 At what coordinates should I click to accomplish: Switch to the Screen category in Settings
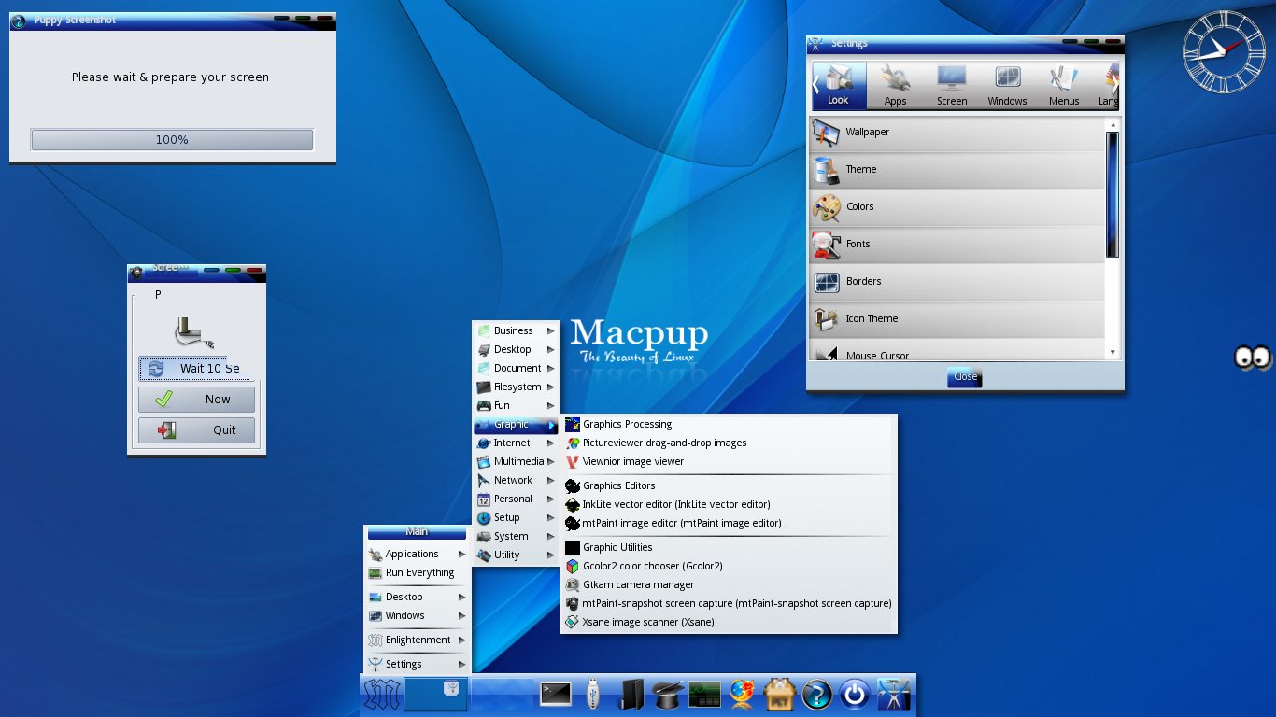coord(952,86)
